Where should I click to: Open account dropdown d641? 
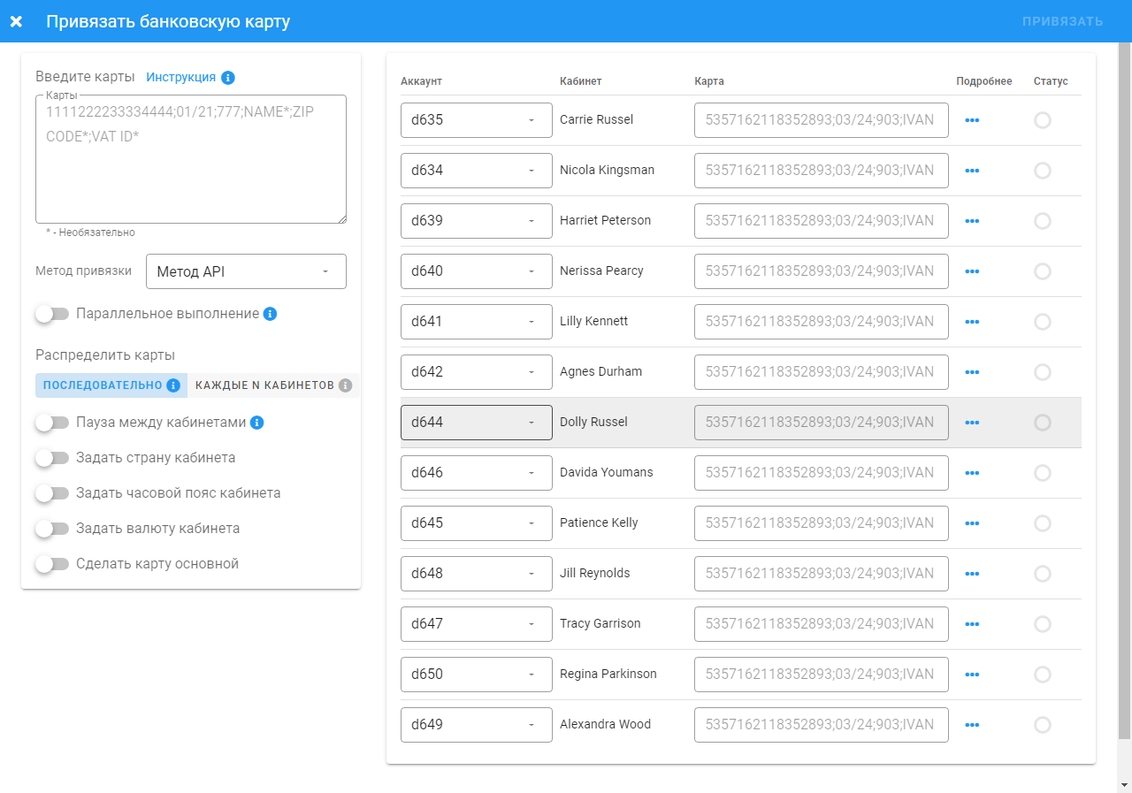[x=477, y=322]
